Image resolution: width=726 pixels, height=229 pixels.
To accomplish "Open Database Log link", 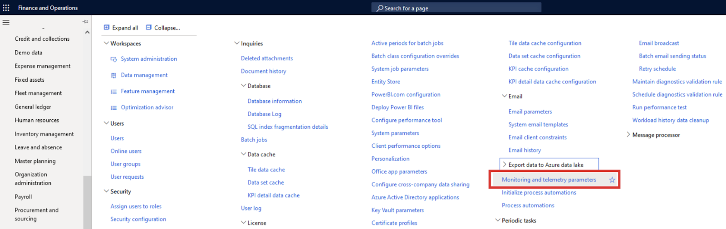I will [x=265, y=114].
